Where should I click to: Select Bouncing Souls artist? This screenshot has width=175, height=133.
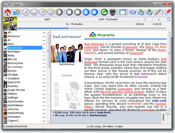coord(15,63)
